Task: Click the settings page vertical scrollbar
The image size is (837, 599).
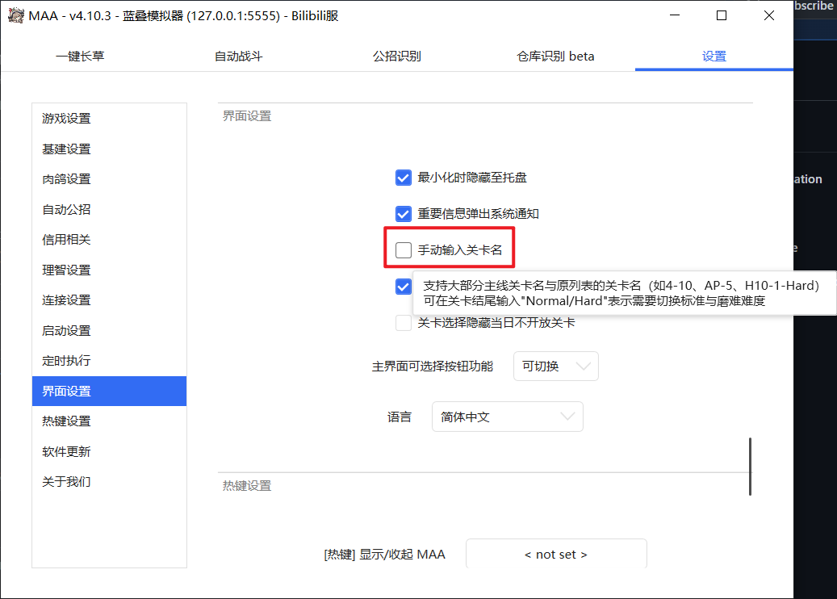Action: tap(750, 467)
